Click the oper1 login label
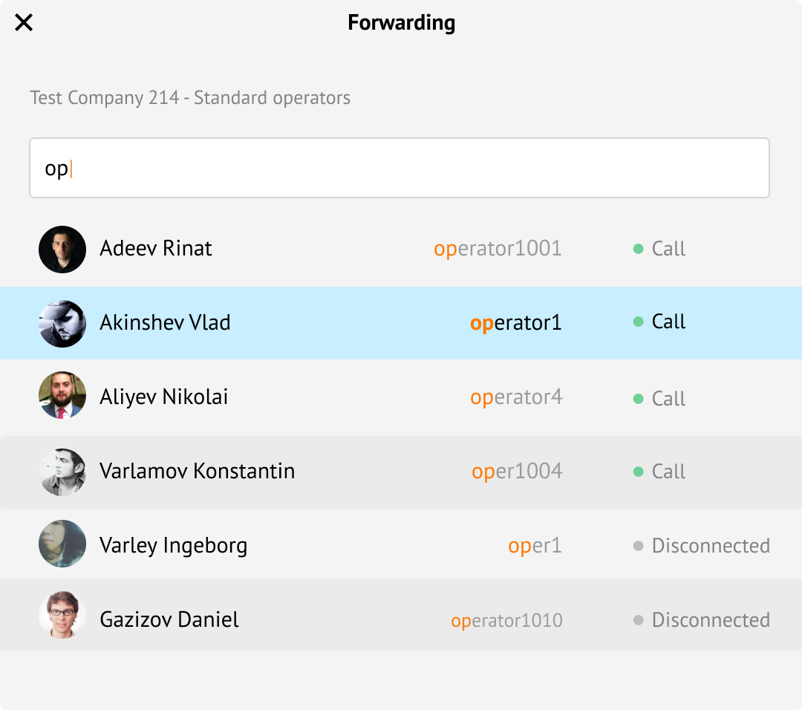Screen dimensions: 802x710 [535, 545]
